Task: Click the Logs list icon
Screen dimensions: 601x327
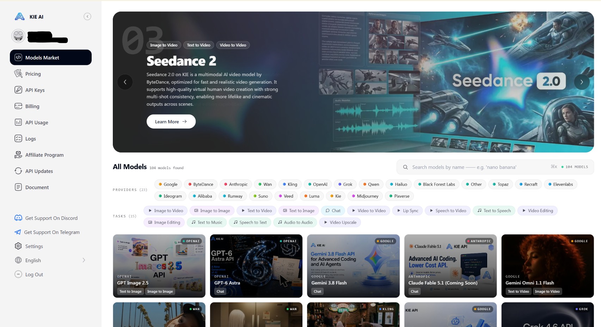Action: 18,138
